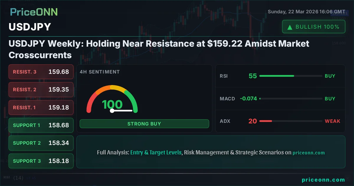Click the MACD indicator bar

tap(291, 99)
